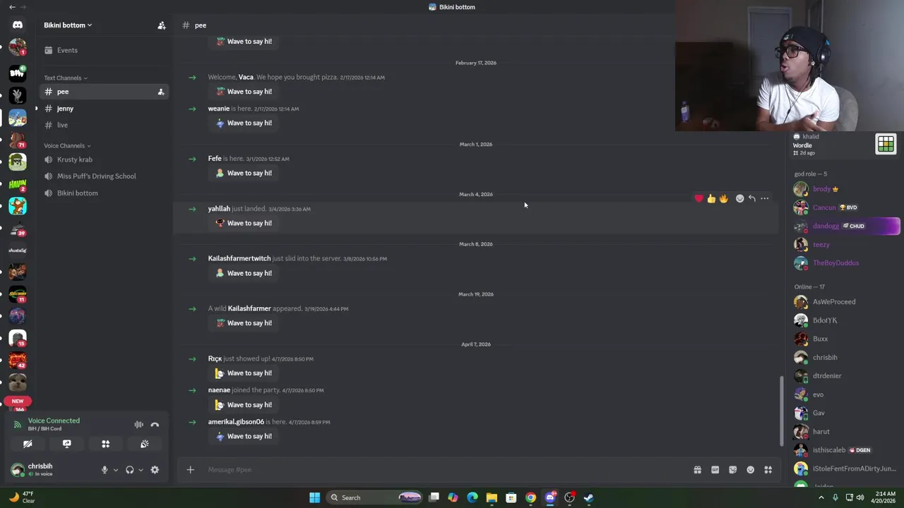The image size is (904, 508).
Task: Expand the jenny channel thread arrow
Action: tap(36, 109)
